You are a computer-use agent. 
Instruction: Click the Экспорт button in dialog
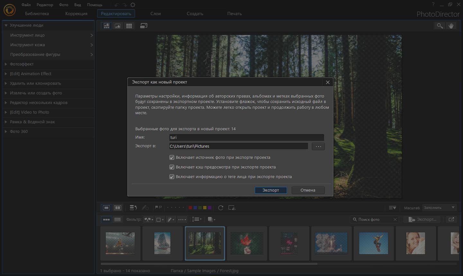[271, 190]
